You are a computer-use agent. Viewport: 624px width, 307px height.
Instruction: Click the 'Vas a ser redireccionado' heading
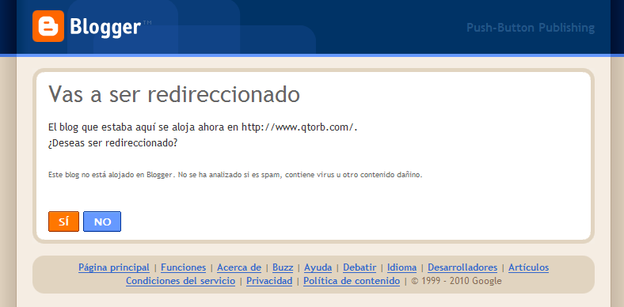click(174, 95)
